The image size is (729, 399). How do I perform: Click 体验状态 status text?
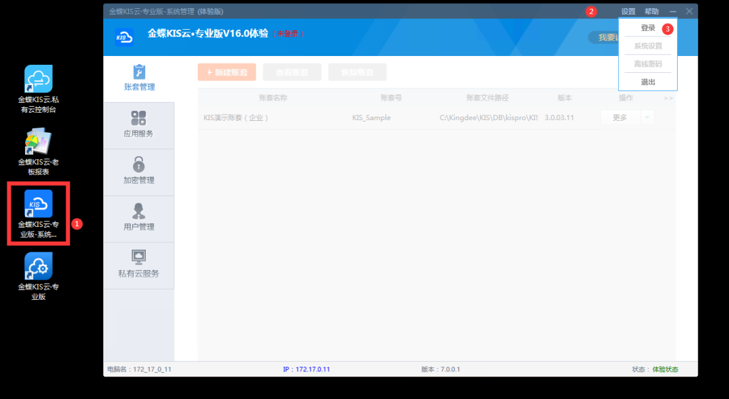tap(666, 369)
